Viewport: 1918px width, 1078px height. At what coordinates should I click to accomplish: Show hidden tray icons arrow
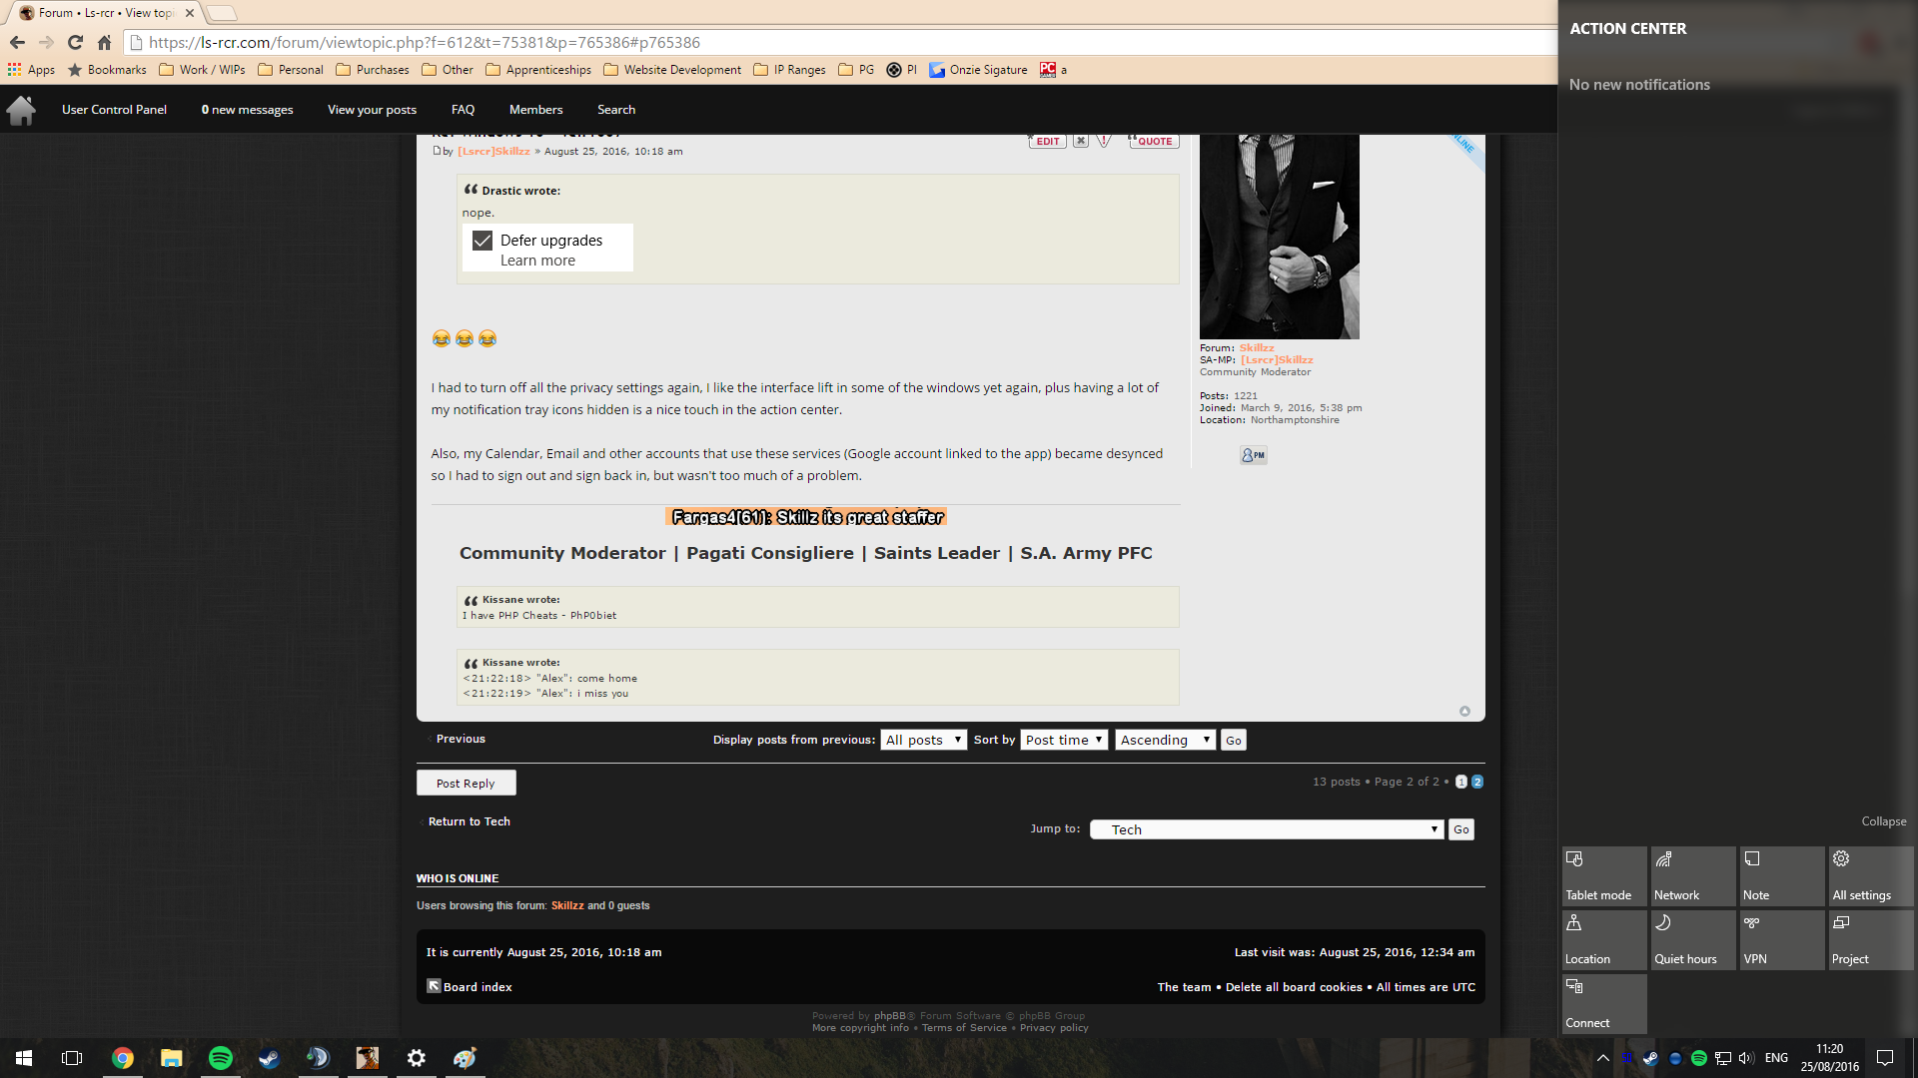click(1602, 1058)
